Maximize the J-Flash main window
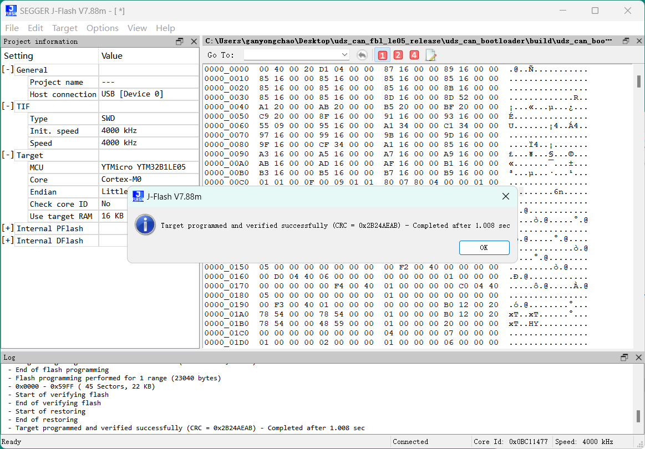This screenshot has height=449, width=645. pos(595,11)
